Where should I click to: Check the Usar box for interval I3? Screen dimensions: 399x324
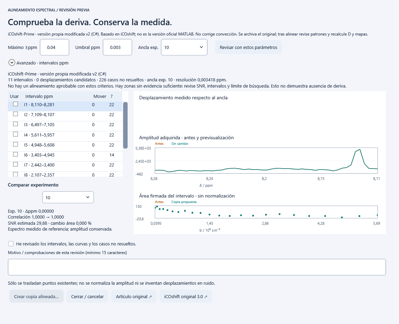pos(15,124)
